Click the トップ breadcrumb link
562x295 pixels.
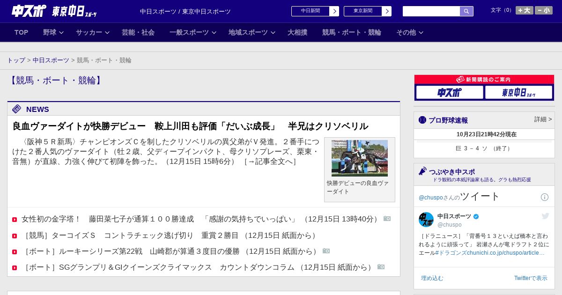click(16, 60)
